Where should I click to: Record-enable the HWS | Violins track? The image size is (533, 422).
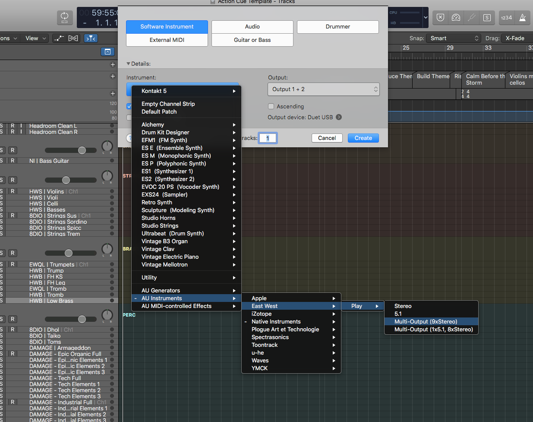pyautogui.click(x=13, y=191)
